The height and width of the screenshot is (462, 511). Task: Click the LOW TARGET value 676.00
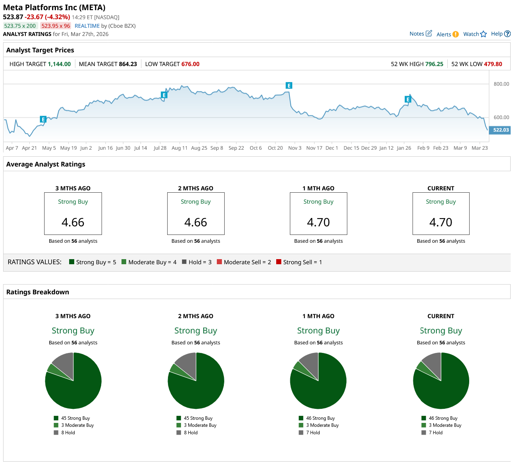click(x=190, y=64)
